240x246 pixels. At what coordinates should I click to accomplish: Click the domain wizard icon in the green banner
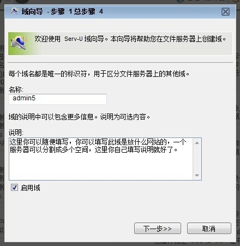click(x=19, y=43)
